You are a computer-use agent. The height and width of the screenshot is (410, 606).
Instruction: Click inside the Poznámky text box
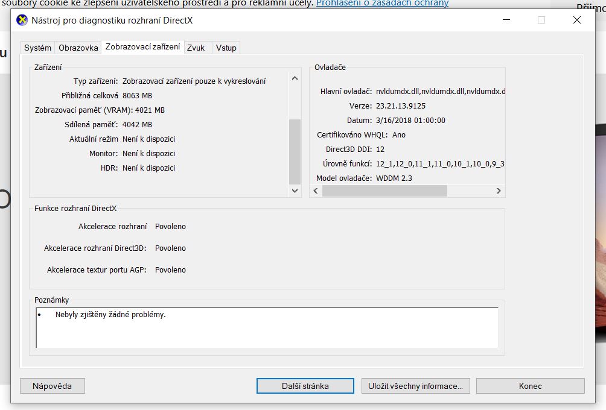(x=267, y=328)
